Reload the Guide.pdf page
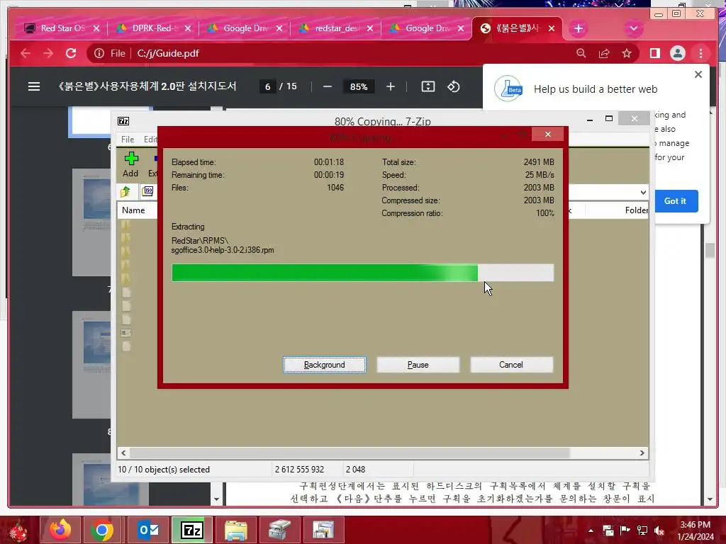The width and height of the screenshot is (726, 544). click(x=71, y=53)
